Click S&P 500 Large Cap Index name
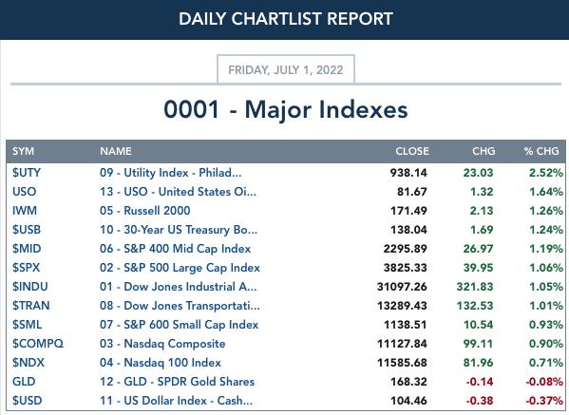The image size is (569, 415). (x=180, y=268)
